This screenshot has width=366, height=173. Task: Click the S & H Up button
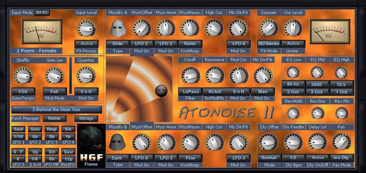click(x=35, y=152)
